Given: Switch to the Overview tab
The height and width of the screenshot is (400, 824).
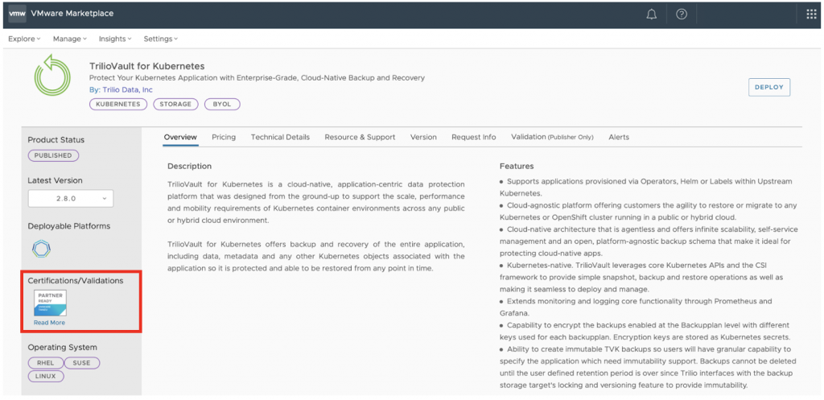Looking at the screenshot, I should pyautogui.click(x=180, y=137).
